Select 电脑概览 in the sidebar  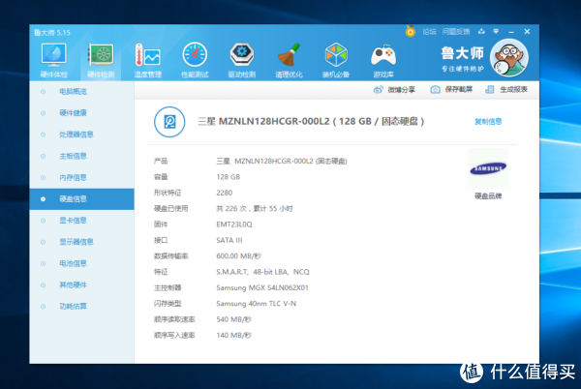[82, 91]
